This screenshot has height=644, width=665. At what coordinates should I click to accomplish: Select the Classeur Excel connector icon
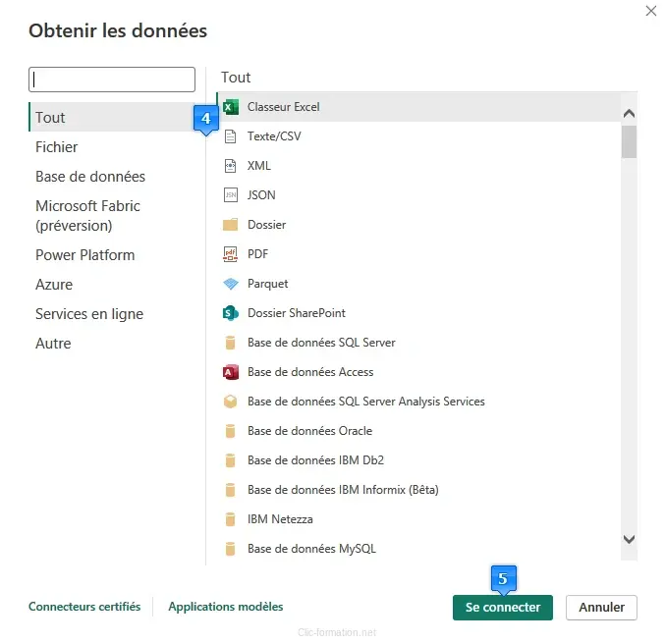click(x=232, y=107)
